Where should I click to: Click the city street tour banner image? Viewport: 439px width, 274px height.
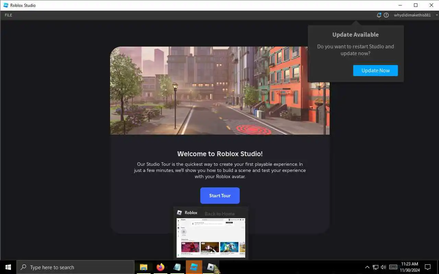point(220,90)
